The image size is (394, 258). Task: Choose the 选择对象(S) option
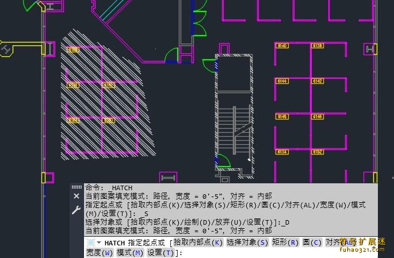pyautogui.click(x=247, y=242)
